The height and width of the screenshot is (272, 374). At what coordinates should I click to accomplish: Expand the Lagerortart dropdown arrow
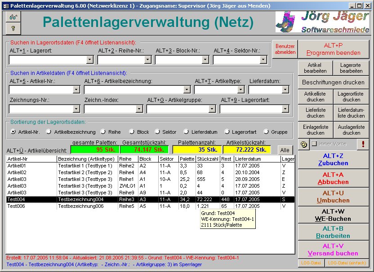[x=285, y=109]
